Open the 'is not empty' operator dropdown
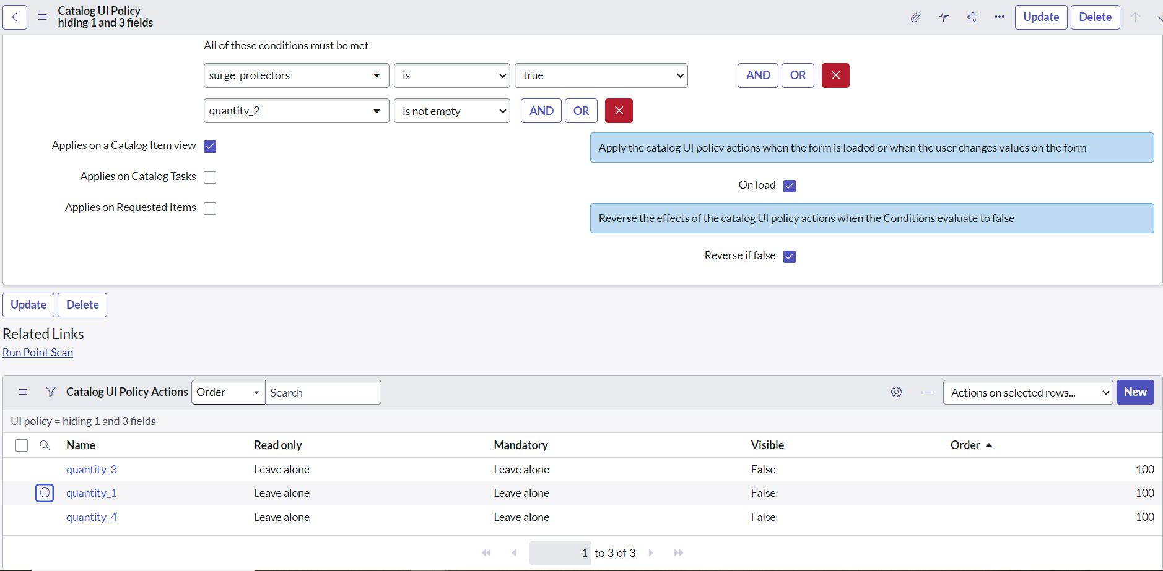This screenshot has width=1163, height=571. pyautogui.click(x=452, y=111)
